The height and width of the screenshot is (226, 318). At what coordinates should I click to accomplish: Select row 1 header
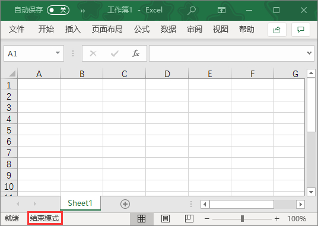[9, 85]
